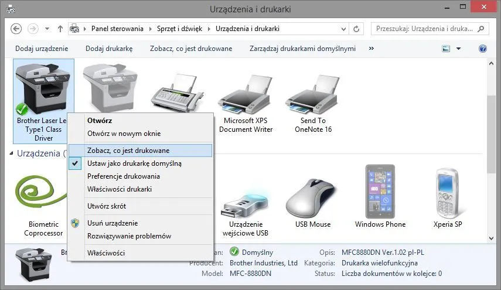
Task: Expand Panel sterowania breadcrumb arrow
Action: 150,29
